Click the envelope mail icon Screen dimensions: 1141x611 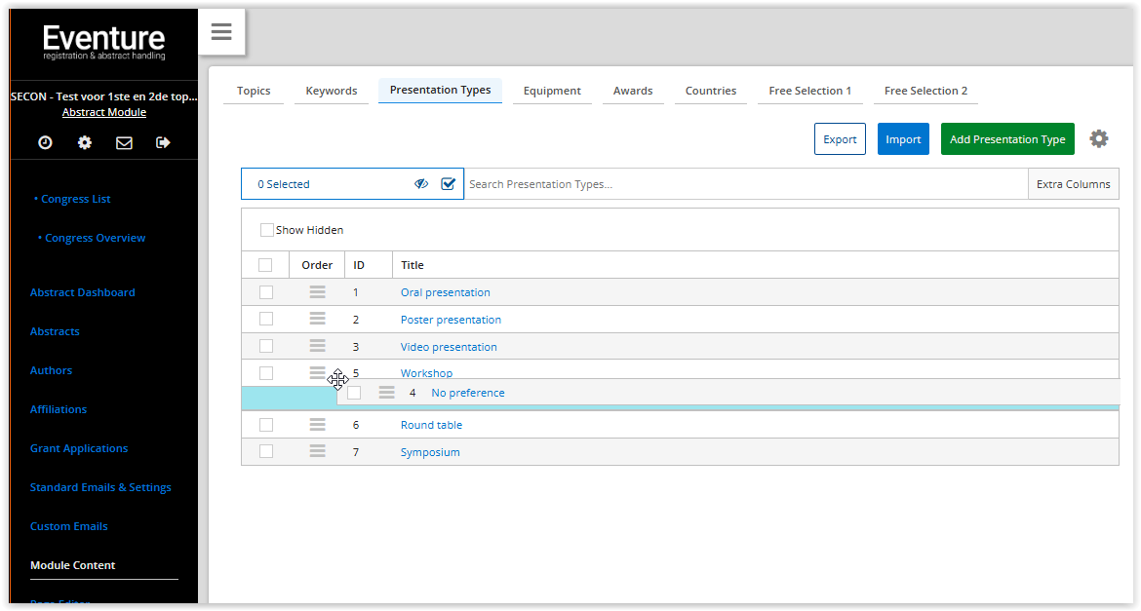tap(124, 142)
